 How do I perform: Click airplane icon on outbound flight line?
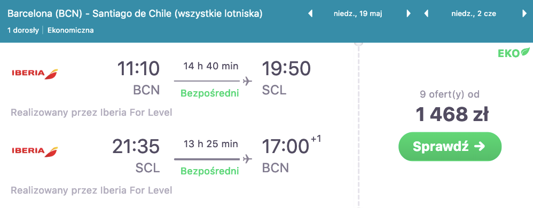click(247, 81)
